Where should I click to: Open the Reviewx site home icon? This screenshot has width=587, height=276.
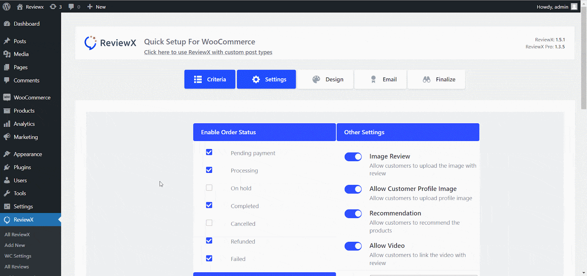tap(20, 7)
